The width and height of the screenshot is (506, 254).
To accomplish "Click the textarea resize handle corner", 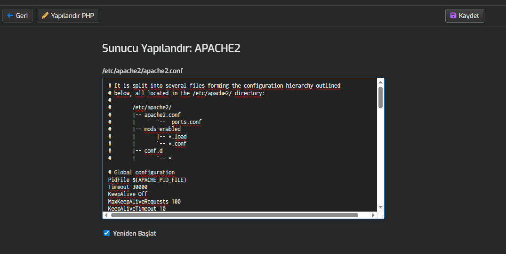I will (x=381, y=216).
